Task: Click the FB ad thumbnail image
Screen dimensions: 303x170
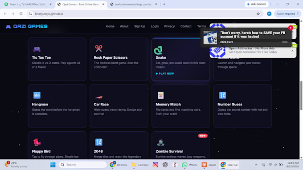Action: tap(210, 38)
